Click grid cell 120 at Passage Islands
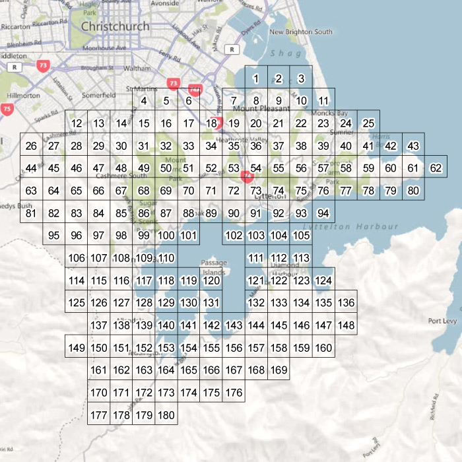Image resolution: width=462 pixels, height=462 pixels. point(211,279)
